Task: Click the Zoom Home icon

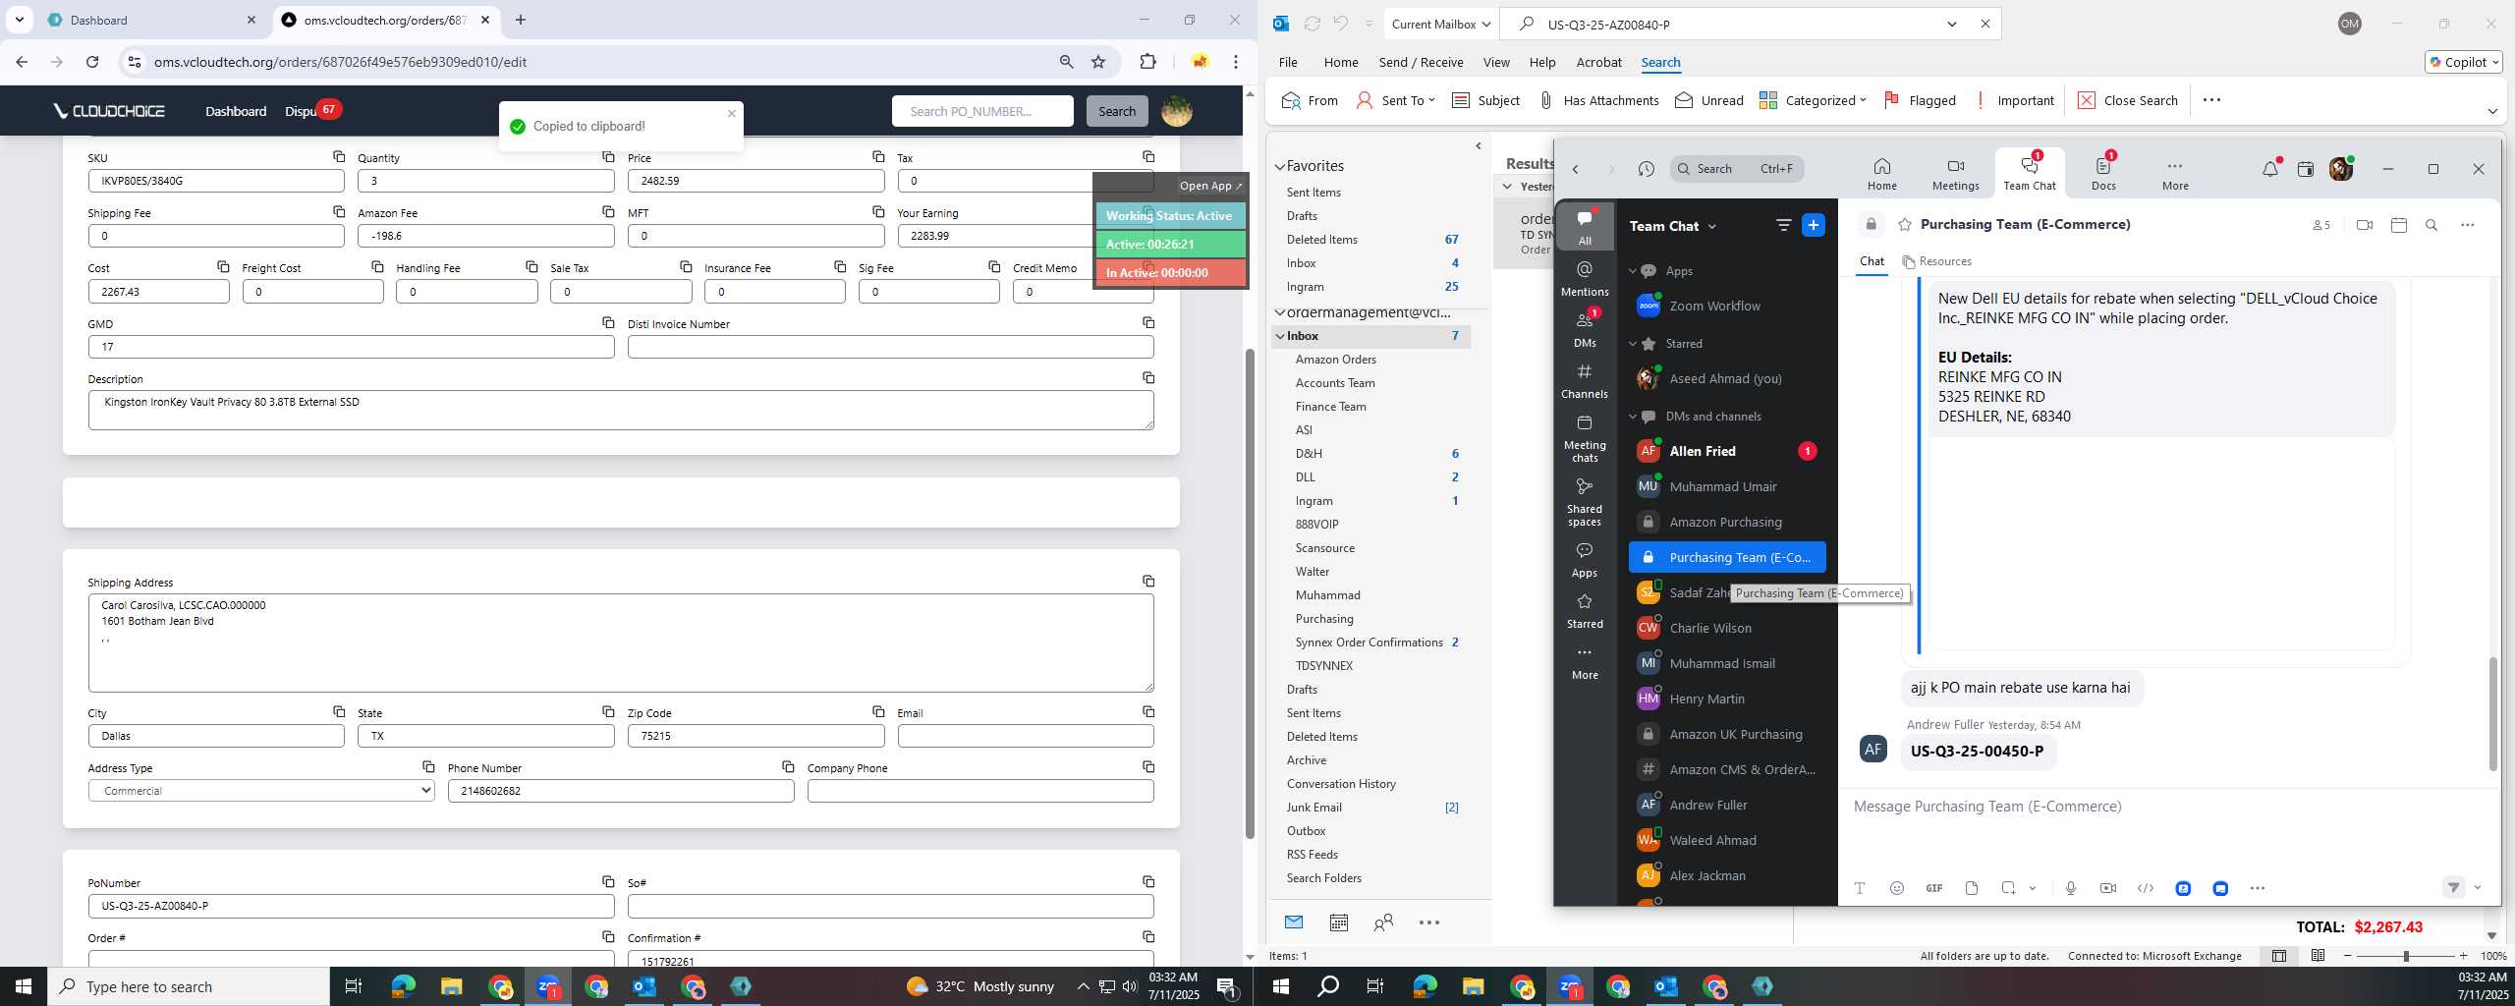Action: click(1881, 173)
